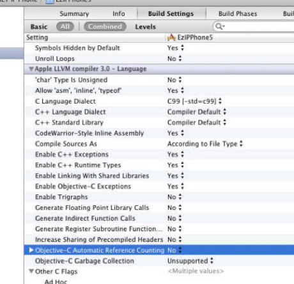Select the Unroll Loops setting label
This screenshot has width=294, height=284.
click(55, 59)
